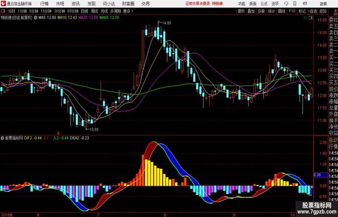Expand the arrow next to 特锐德 title
The image size is (338, 217).
tap(36, 18)
